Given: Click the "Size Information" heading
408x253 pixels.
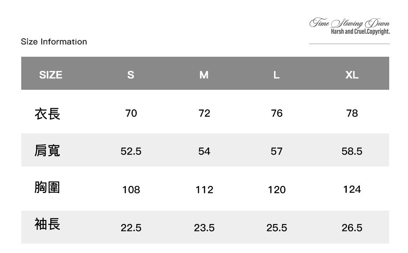Looking at the screenshot, I should (x=54, y=42).
